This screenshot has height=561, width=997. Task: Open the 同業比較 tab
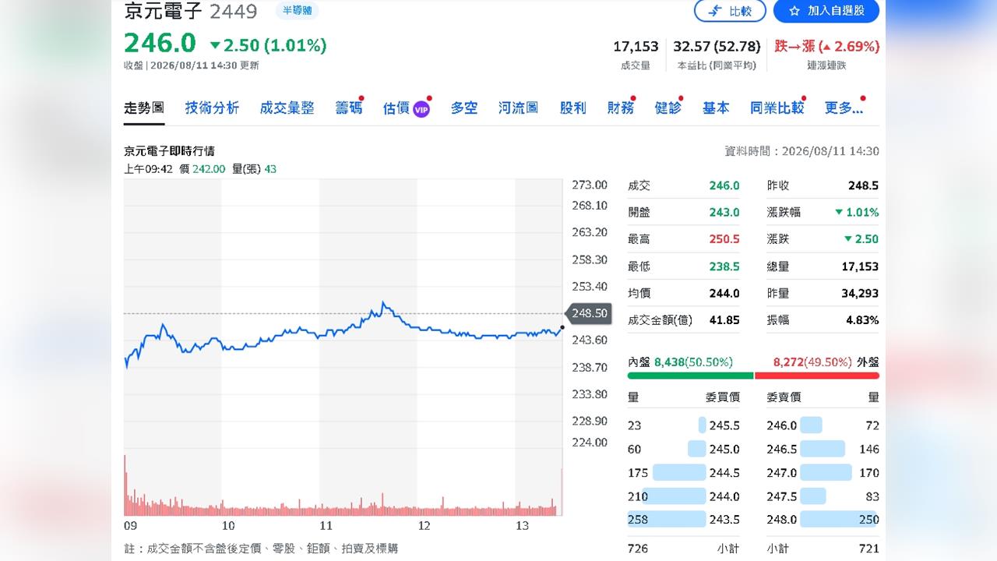pos(777,108)
